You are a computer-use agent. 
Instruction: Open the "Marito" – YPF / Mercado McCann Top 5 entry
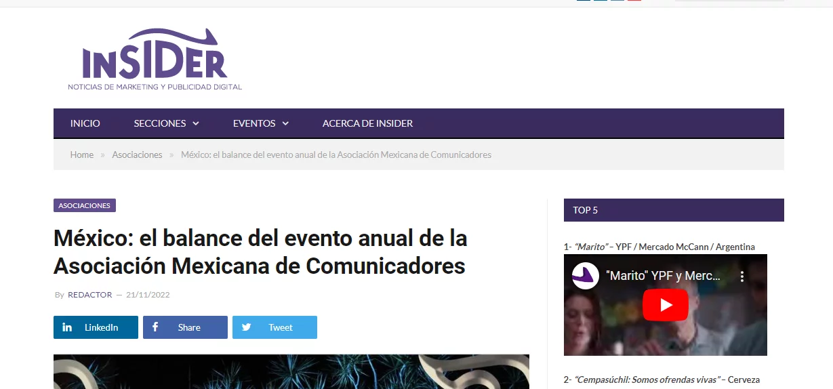click(x=664, y=247)
